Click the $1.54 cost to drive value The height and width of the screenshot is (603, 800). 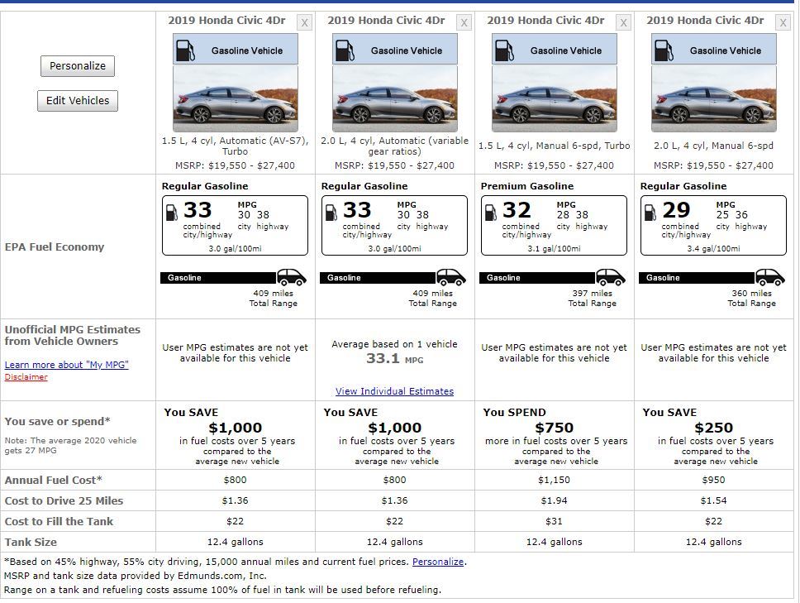(713, 501)
